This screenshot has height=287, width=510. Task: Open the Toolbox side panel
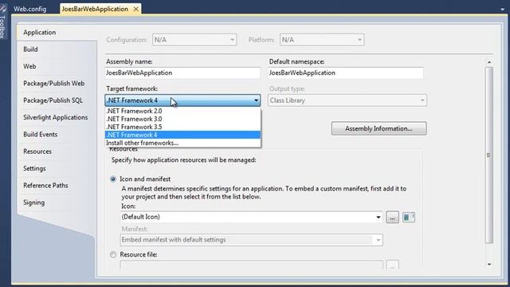[3, 23]
